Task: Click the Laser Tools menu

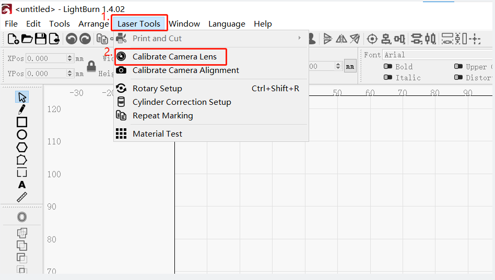Action: click(139, 24)
